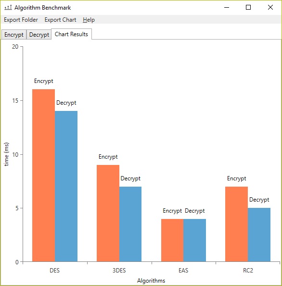Switch to the Decrypt tab
Viewport: 282px width, 286px height.
pos(39,35)
